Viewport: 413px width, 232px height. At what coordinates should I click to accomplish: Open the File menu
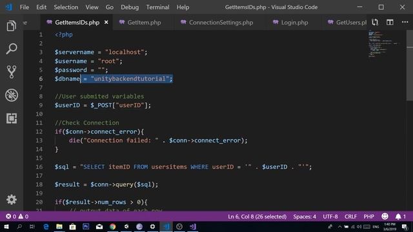pyautogui.click(x=25, y=7)
